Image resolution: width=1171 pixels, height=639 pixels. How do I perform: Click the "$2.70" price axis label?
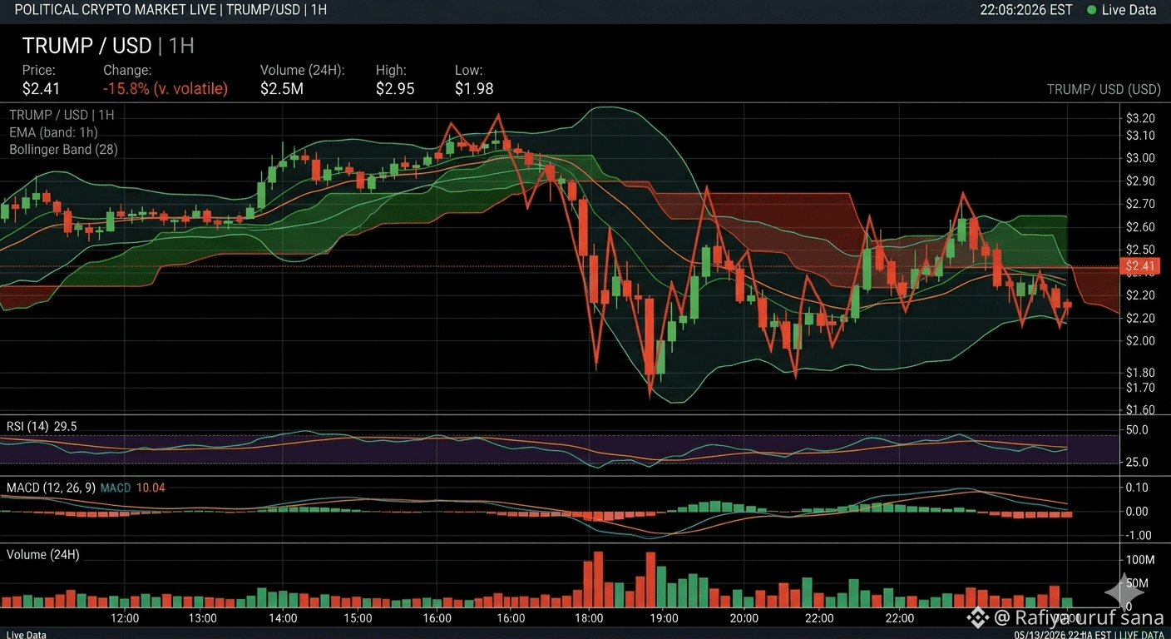1141,204
